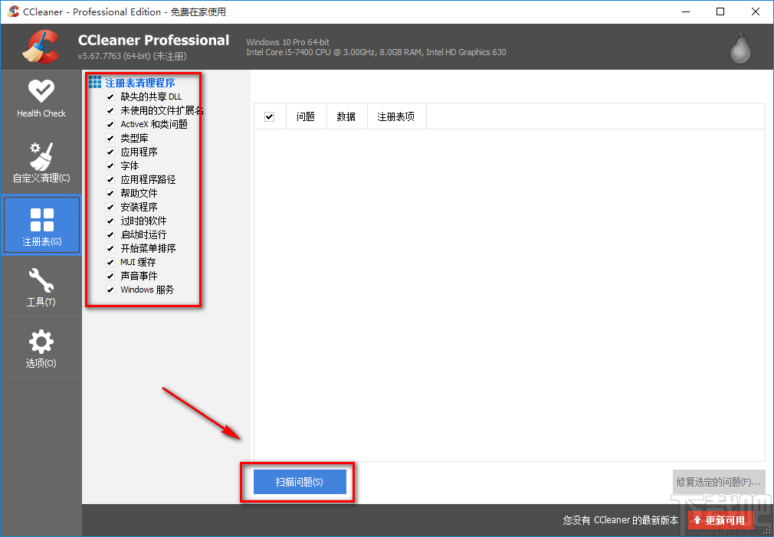This screenshot has height=537, width=774.
Task: Click 修复选定的问题(F) button
Action: (x=718, y=482)
